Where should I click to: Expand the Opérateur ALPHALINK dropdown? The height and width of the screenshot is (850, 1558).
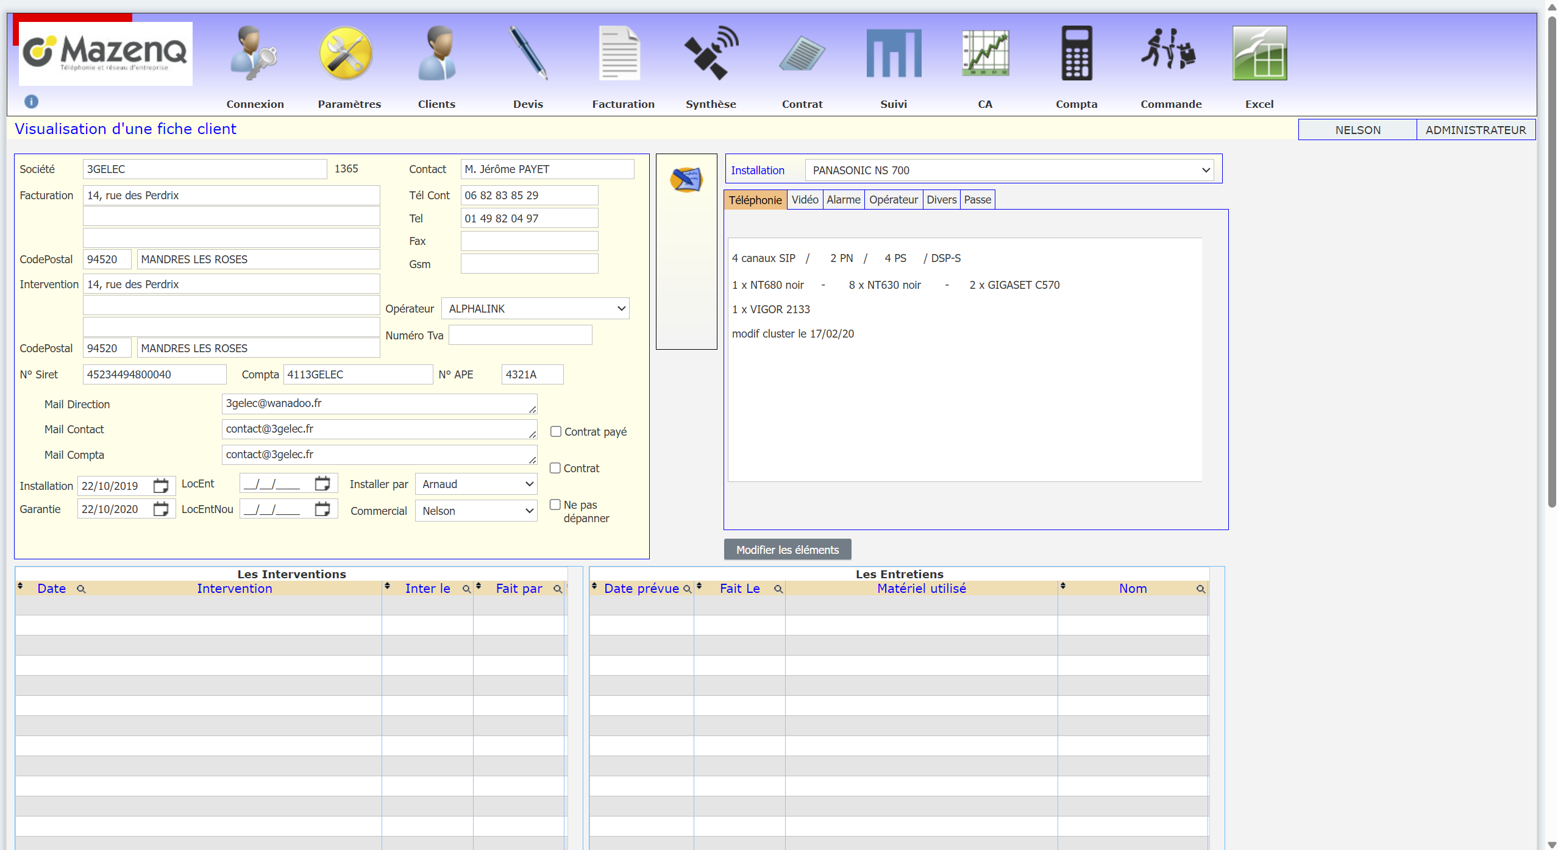[535, 308]
